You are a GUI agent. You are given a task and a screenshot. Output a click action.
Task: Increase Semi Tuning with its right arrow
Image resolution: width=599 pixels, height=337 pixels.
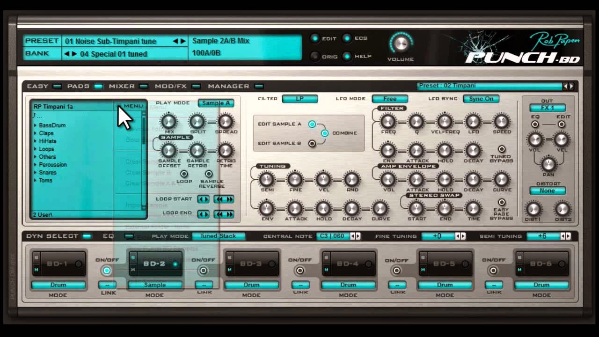click(568, 236)
